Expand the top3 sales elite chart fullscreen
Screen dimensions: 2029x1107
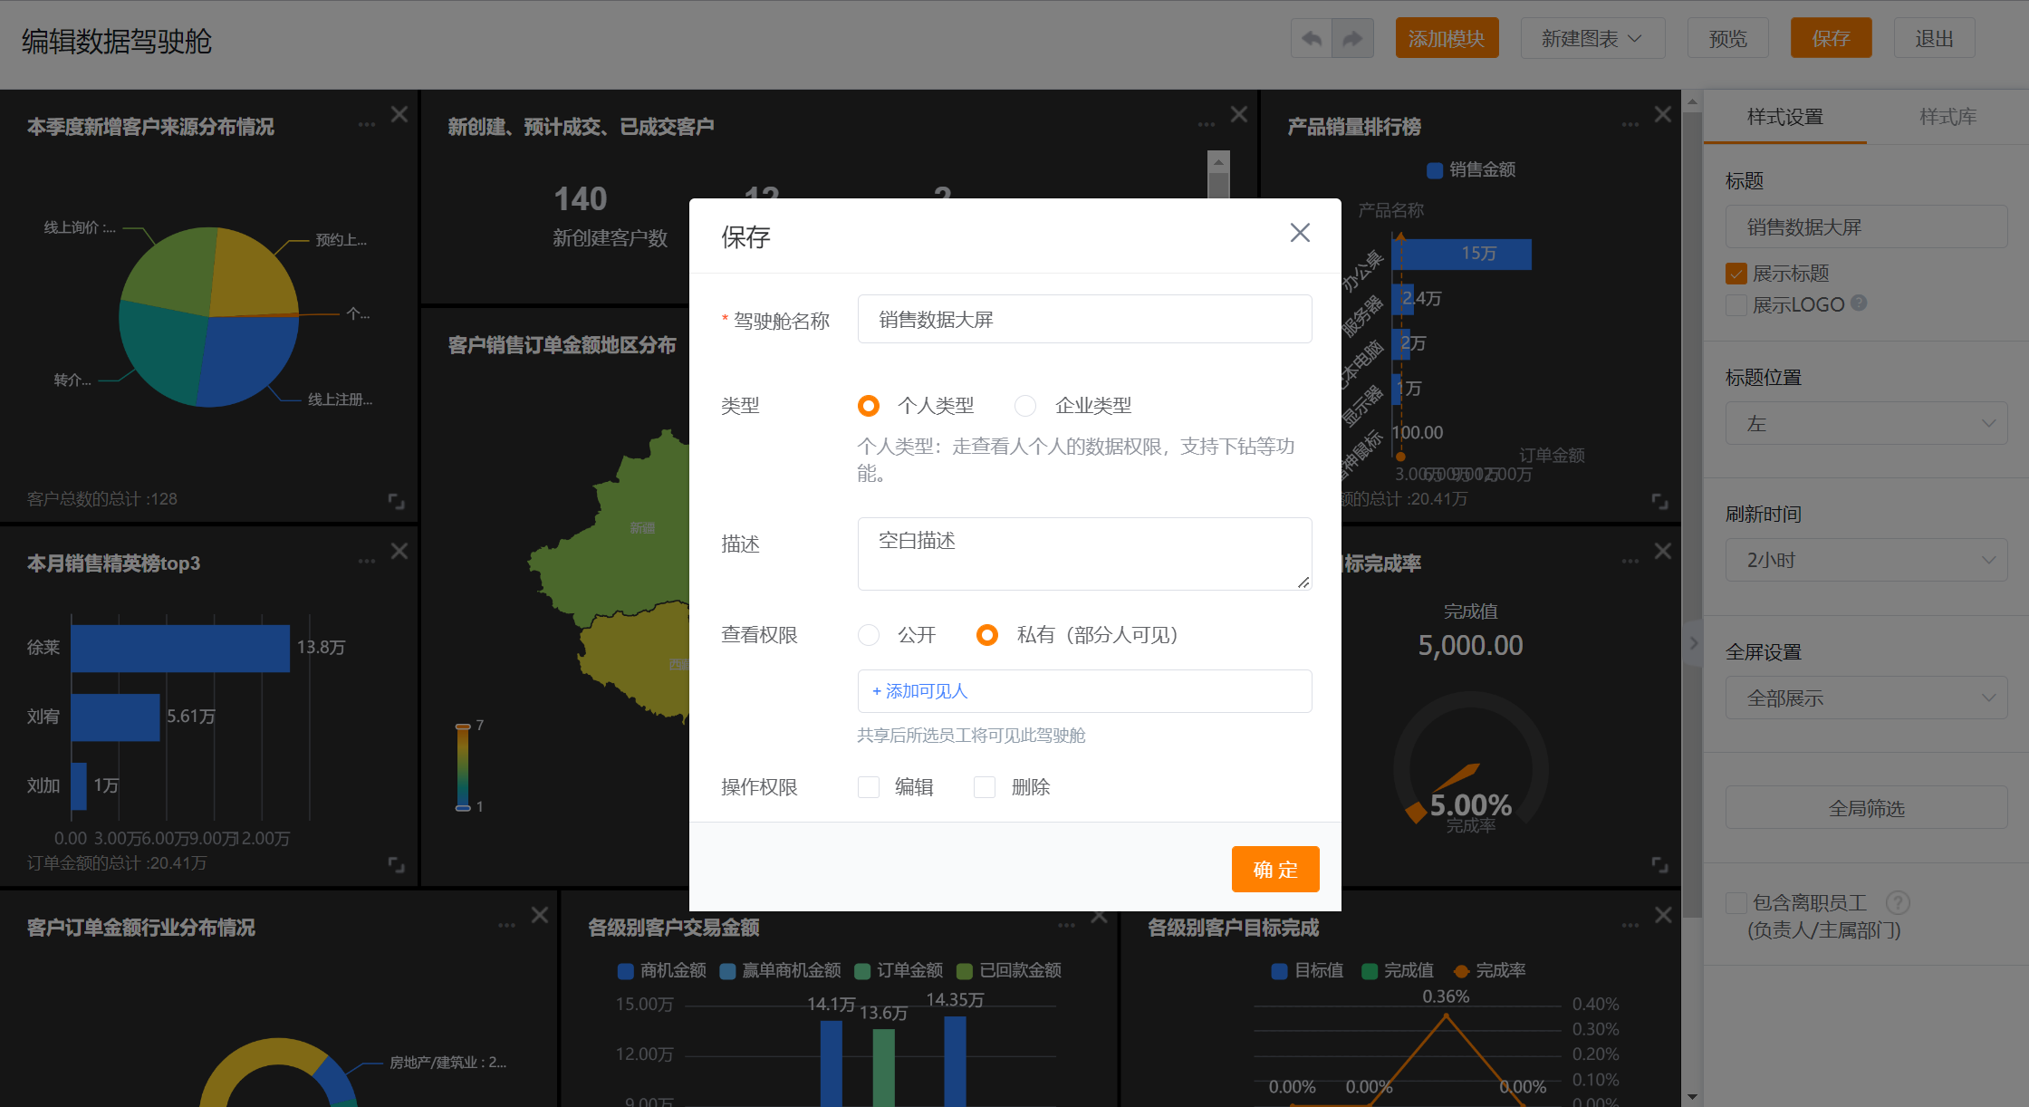click(x=396, y=865)
